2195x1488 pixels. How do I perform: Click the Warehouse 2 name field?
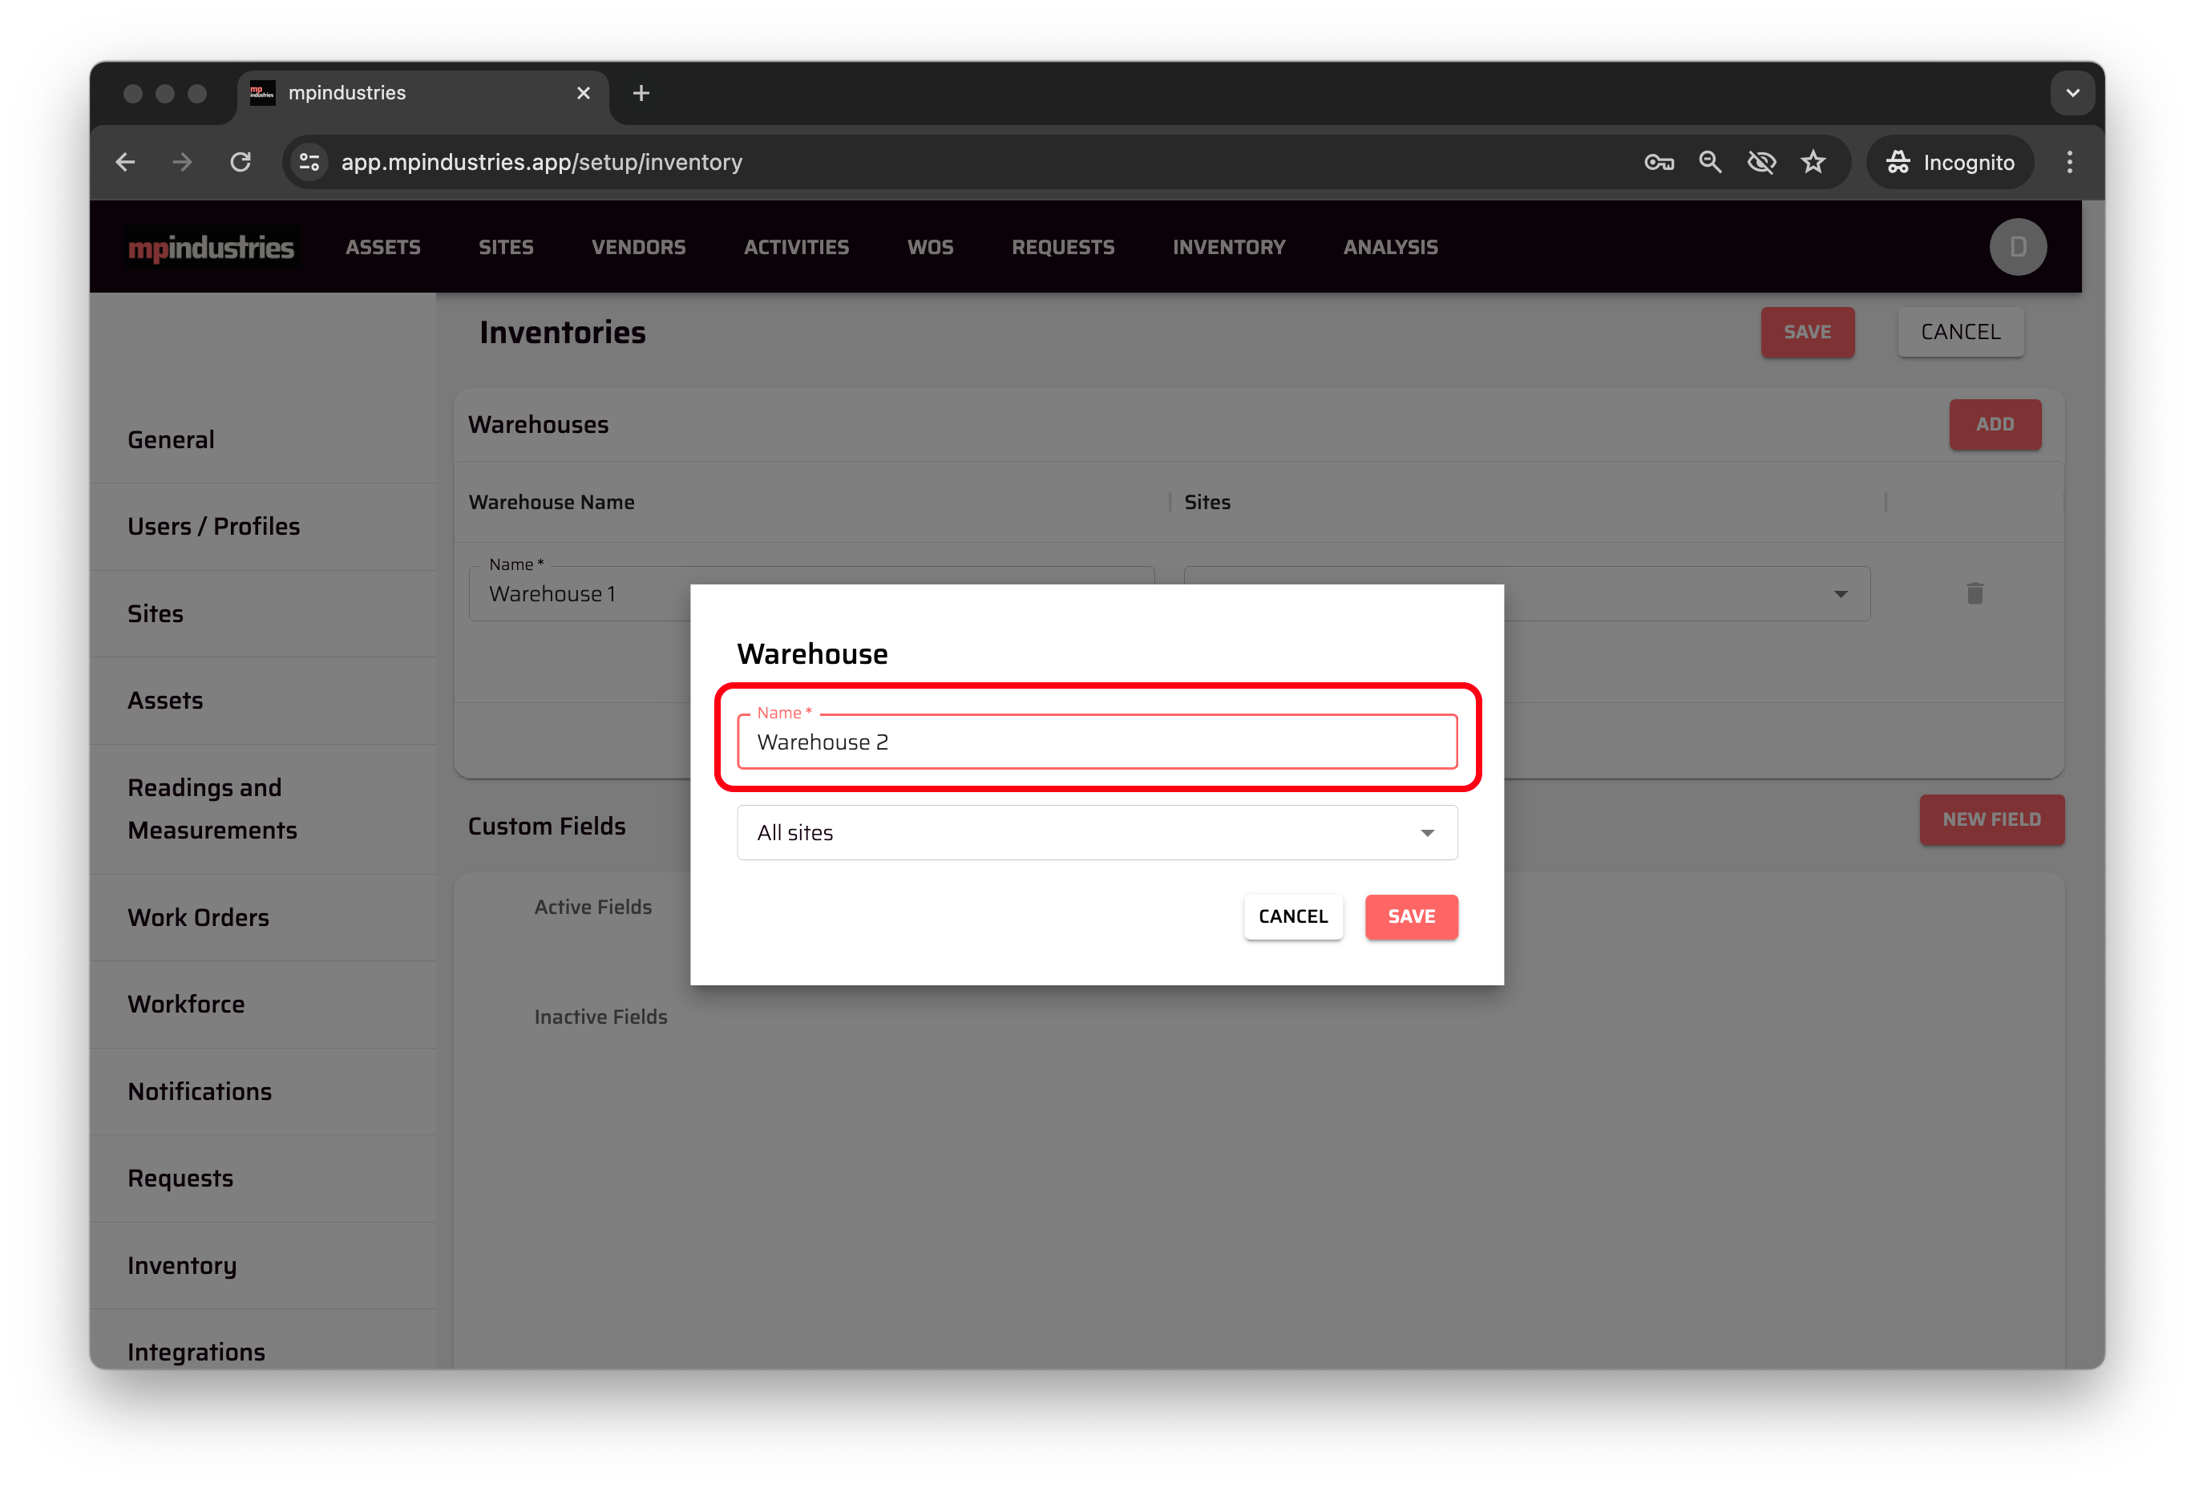tap(1096, 742)
